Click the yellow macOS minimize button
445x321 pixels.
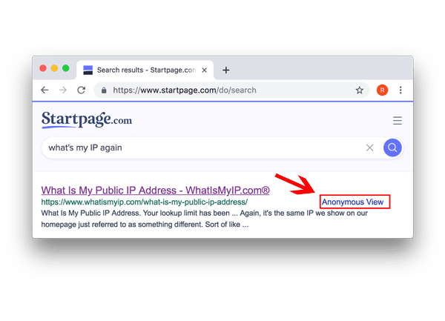pos(54,68)
